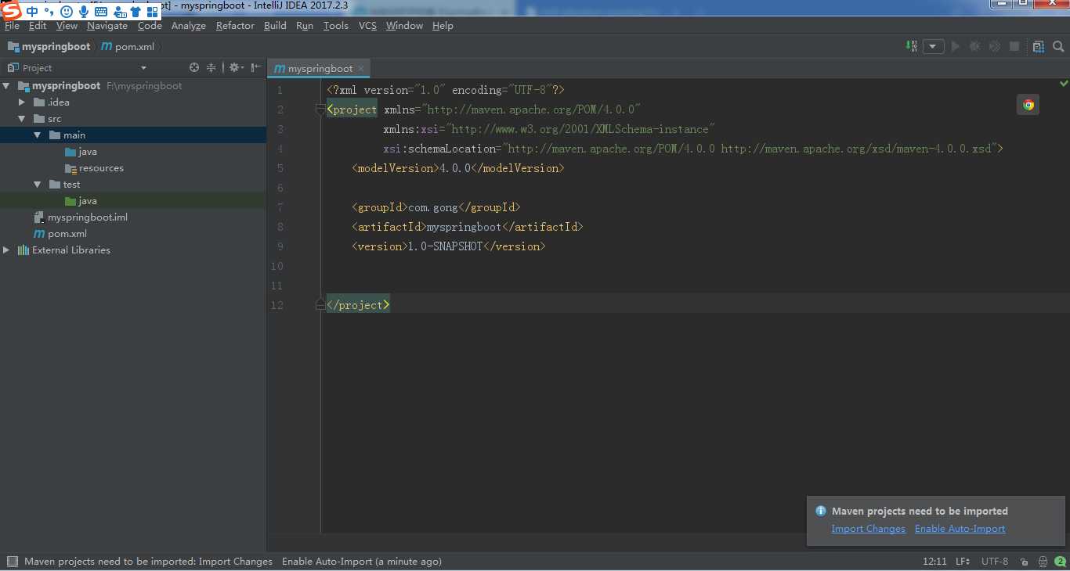1070x571 pixels.
Task: Open the event log notification badge
Action: 1060,562
